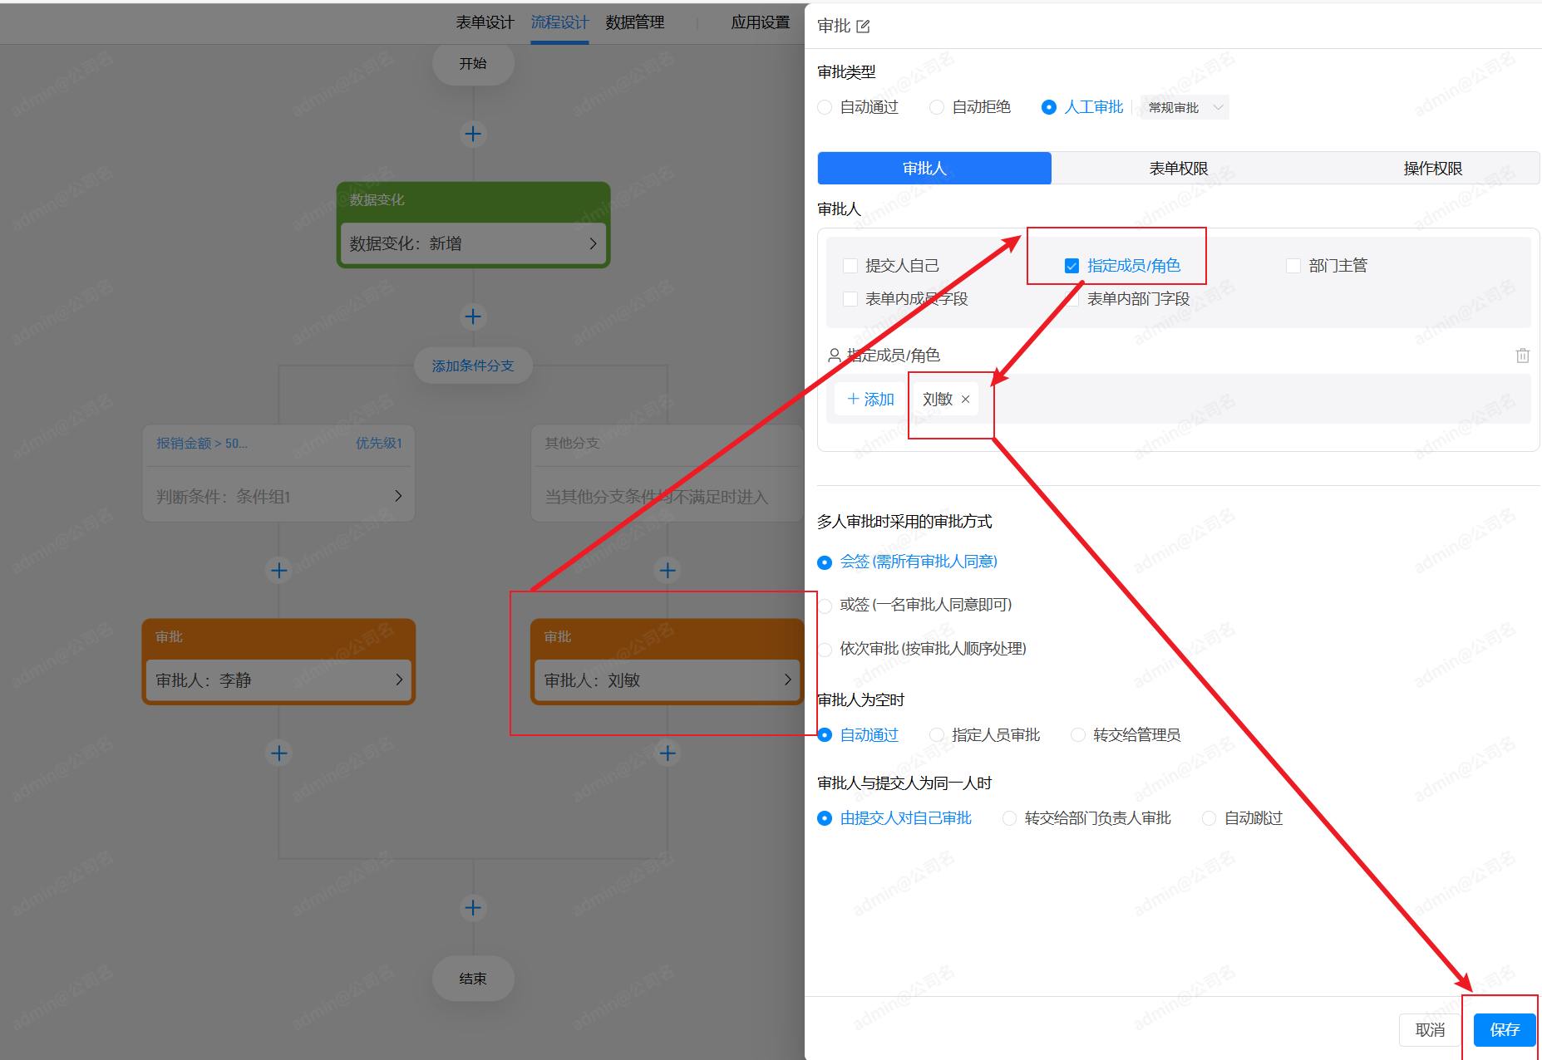Image resolution: width=1542 pixels, height=1060 pixels.
Task: Click plus icon below 审批人：刘敏 node
Action: click(668, 753)
